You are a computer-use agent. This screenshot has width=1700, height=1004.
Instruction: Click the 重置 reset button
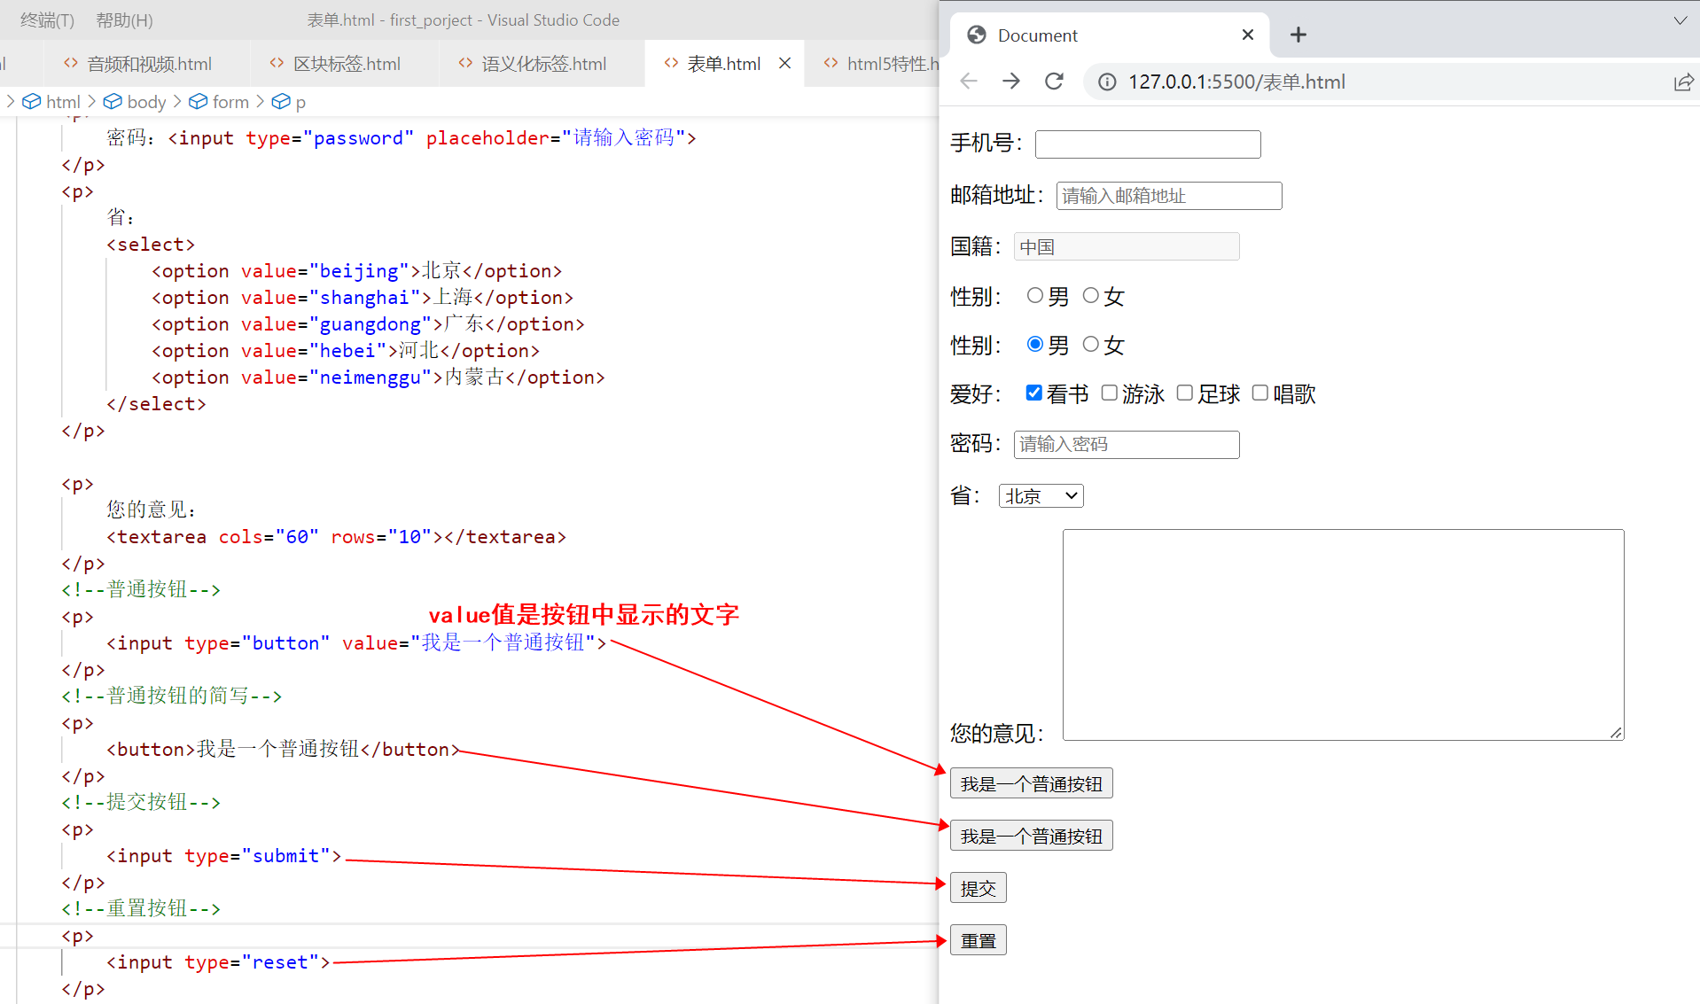[x=978, y=940]
